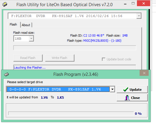Maximize the Flash Utility window
The image size is (156, 130).
pyautogui.click(x=133, y=3)
